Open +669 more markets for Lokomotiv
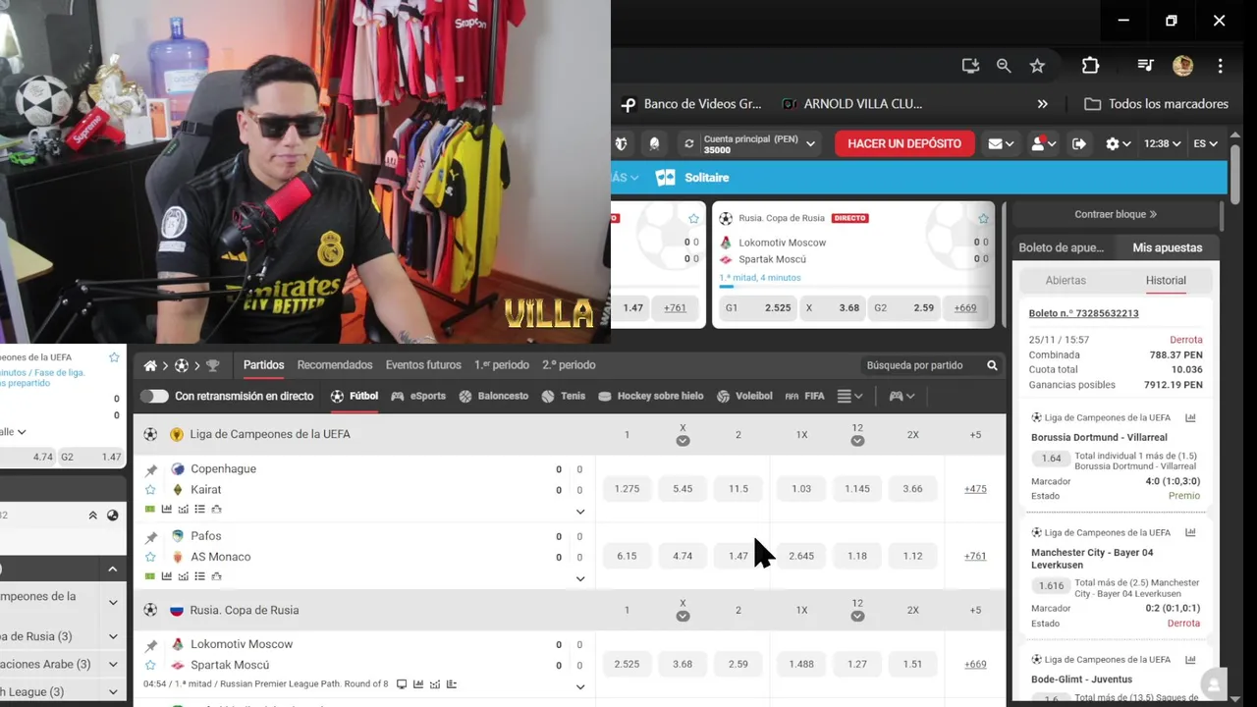This screenshot has height=707, width=1257. 975,665
